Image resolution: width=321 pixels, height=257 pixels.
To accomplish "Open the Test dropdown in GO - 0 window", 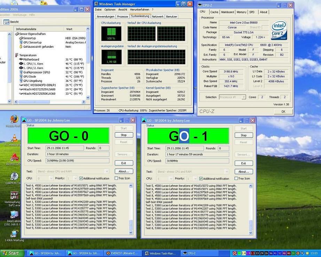I will tap(107, 171).
